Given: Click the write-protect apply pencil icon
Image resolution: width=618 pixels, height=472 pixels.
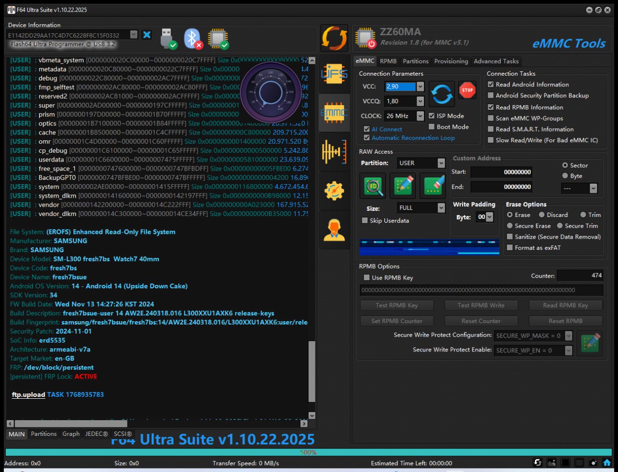Looking at the screenshot, I should pos(590,343).
